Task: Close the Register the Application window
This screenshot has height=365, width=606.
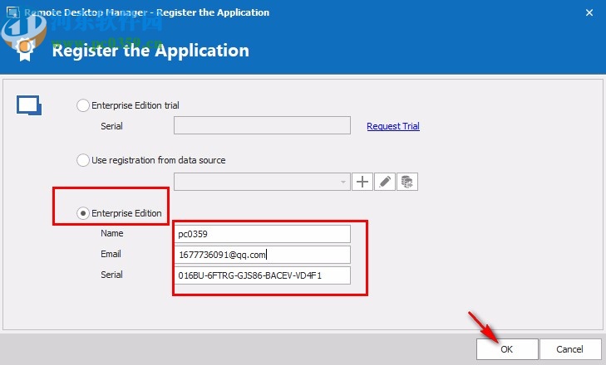Action: (589, 12)
